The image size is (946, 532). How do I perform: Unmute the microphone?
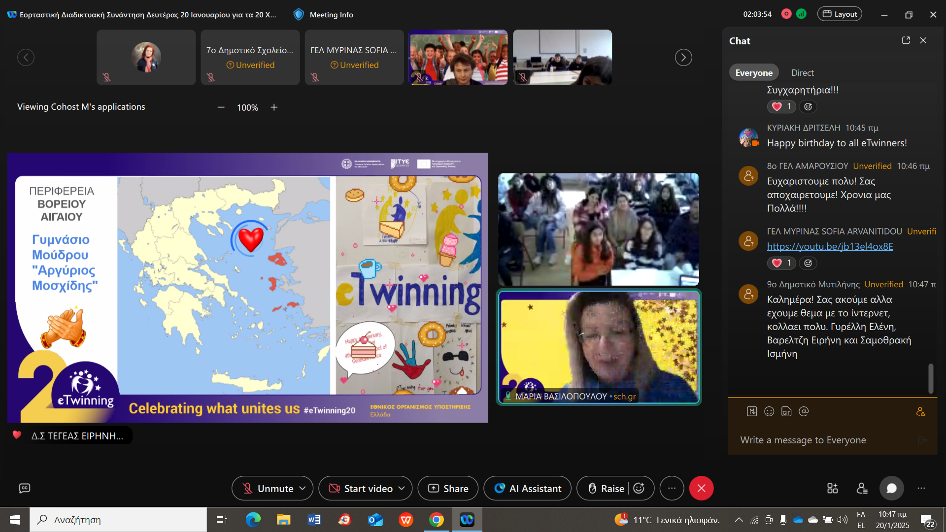click(x=269, y=488)
